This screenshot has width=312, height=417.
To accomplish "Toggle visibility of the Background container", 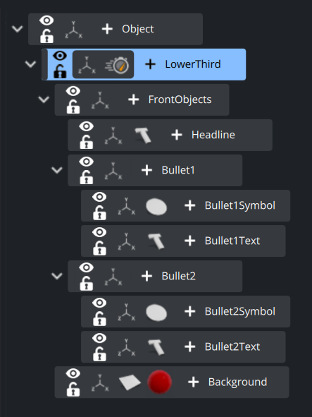I will point(73,373).
